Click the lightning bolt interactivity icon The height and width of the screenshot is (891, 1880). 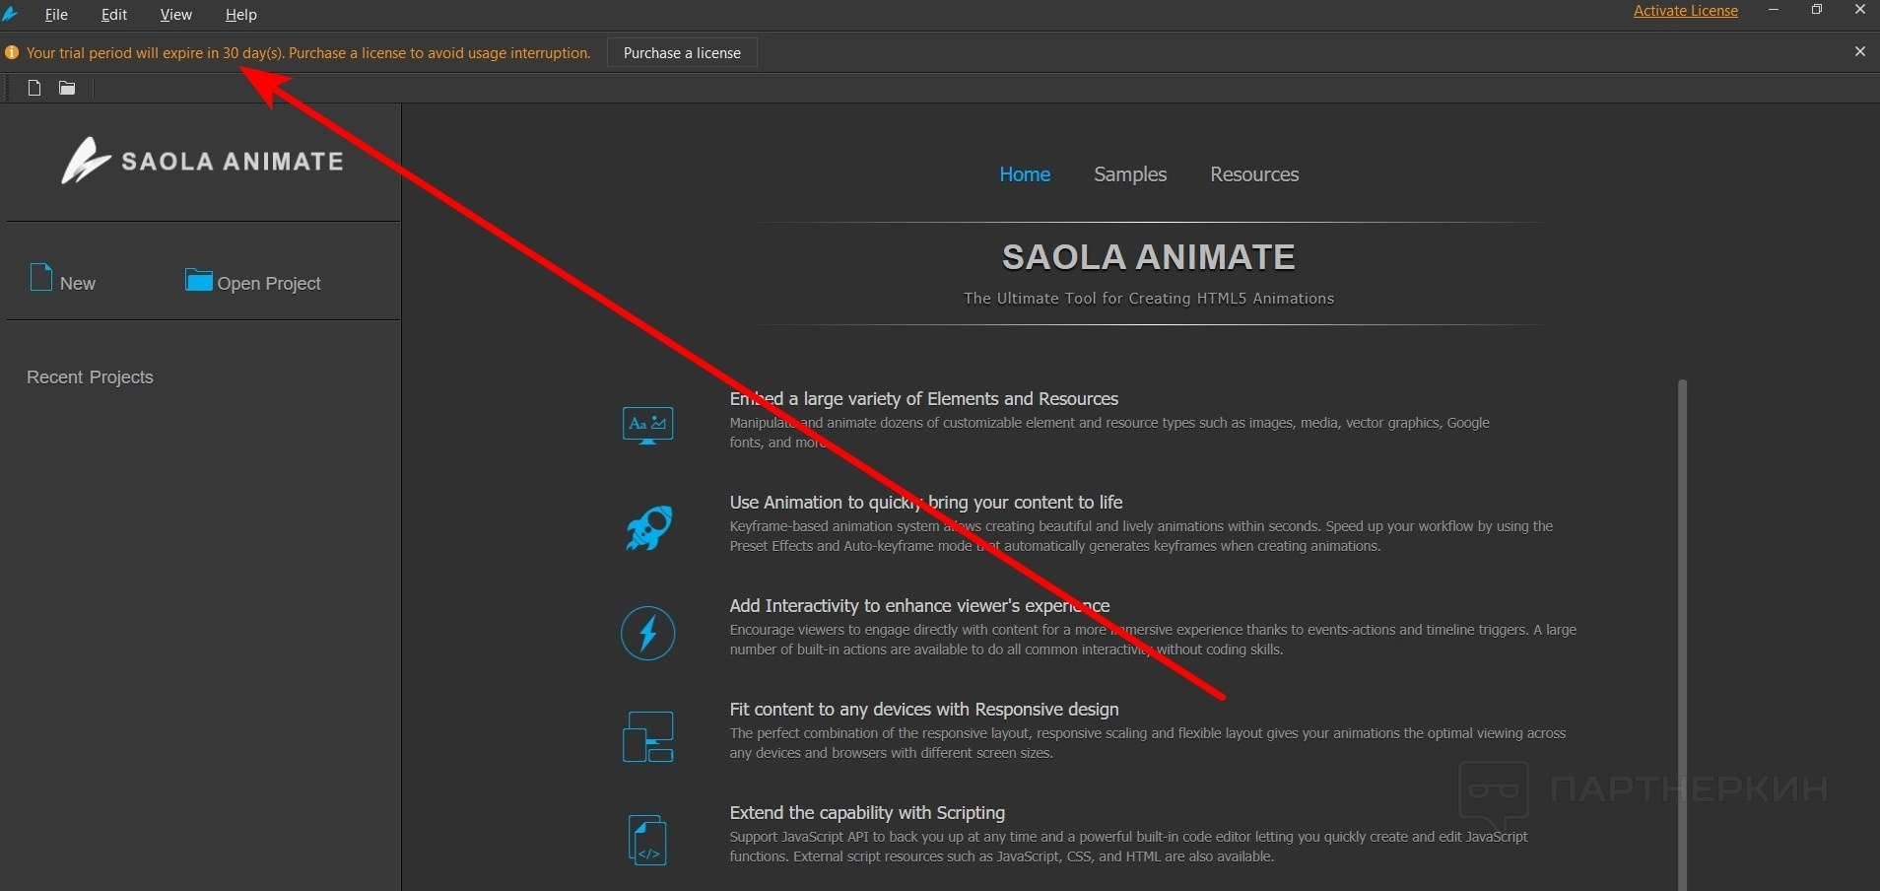point(647,633)
